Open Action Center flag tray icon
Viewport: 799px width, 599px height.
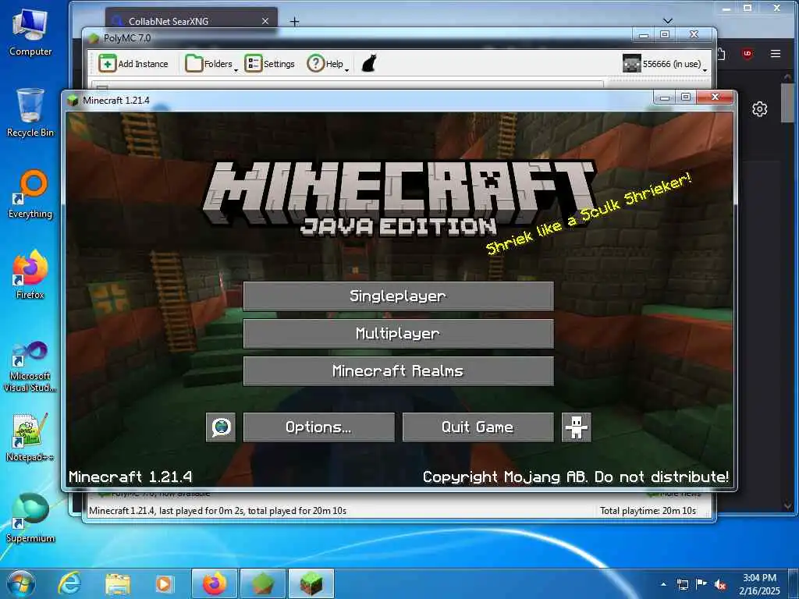tap(701, 584)
